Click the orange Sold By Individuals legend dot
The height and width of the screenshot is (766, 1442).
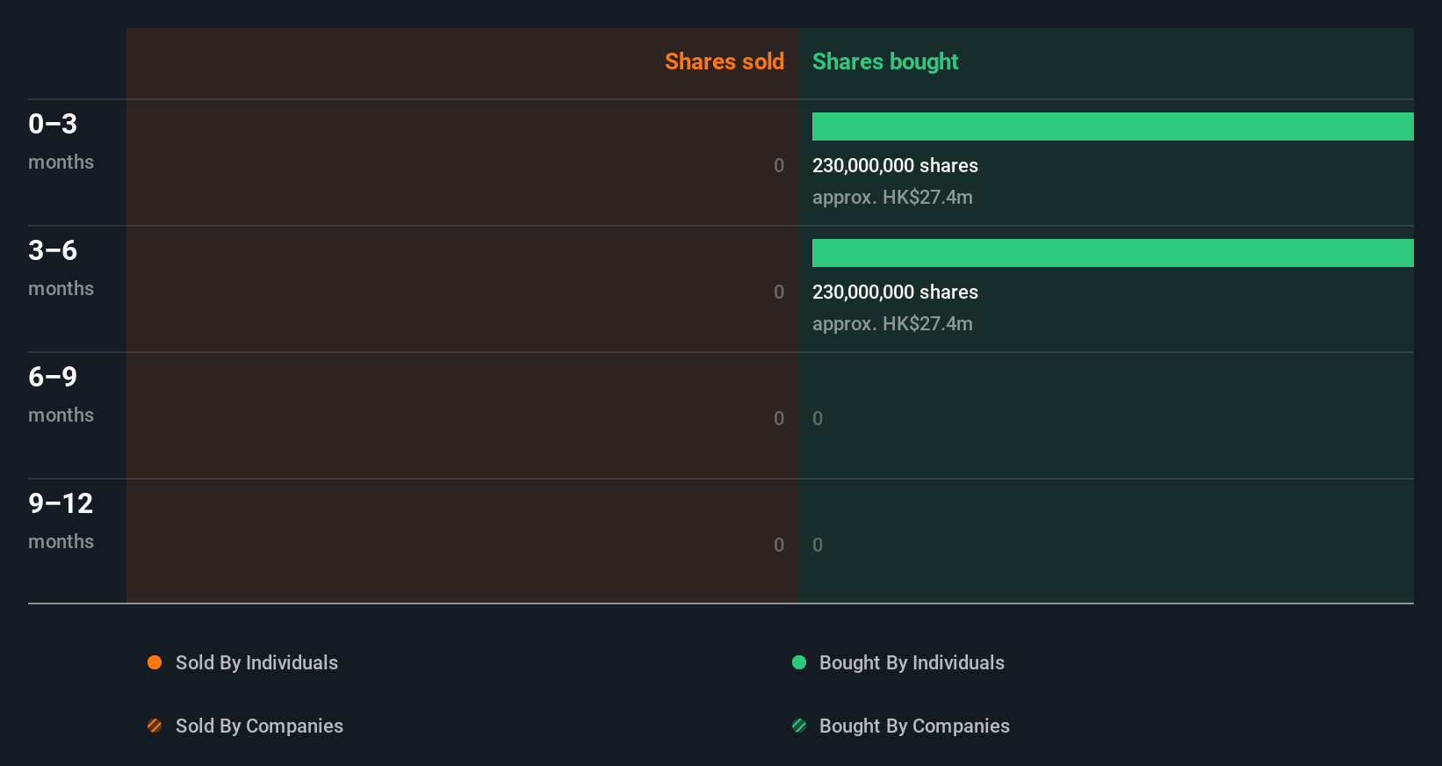point(155,662)
